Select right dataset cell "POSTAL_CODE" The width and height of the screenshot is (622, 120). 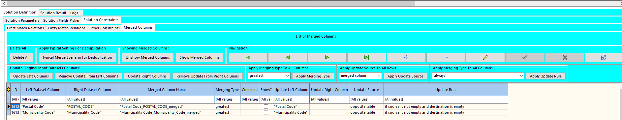(x=92, y=106)
